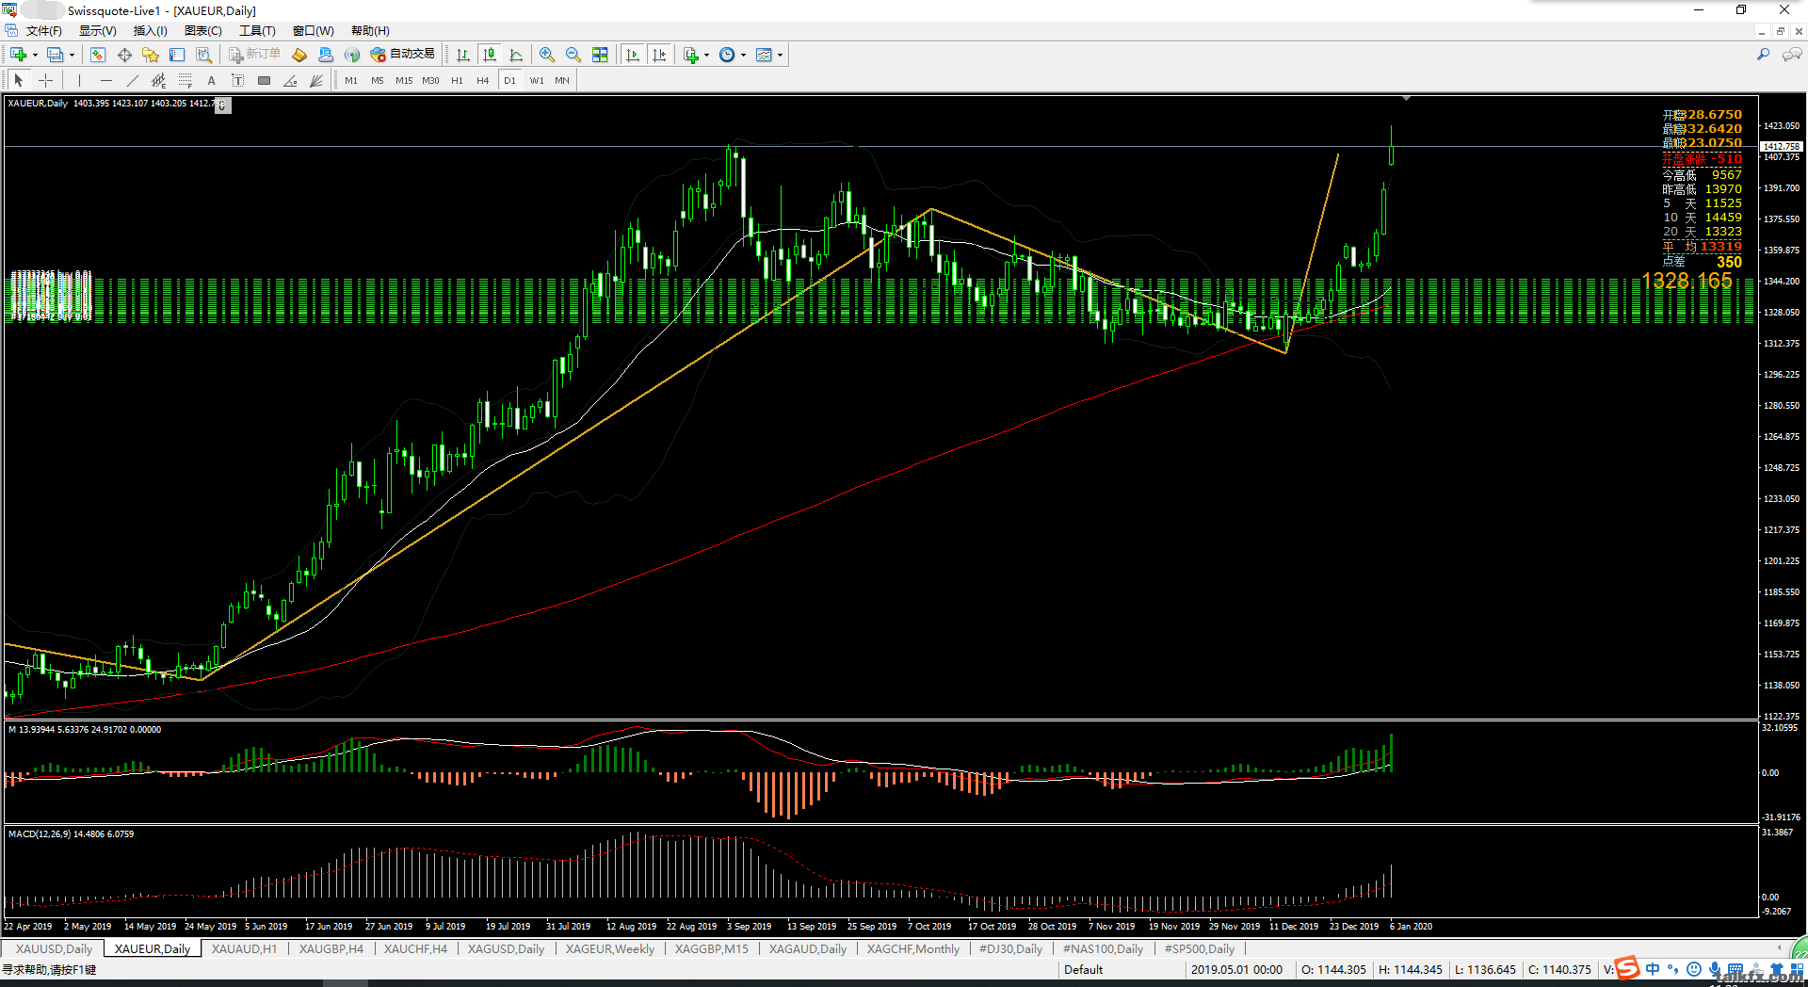The image size is (1808, 987).
Task: Switch to M15 timeframe
Action: (404, 80)
